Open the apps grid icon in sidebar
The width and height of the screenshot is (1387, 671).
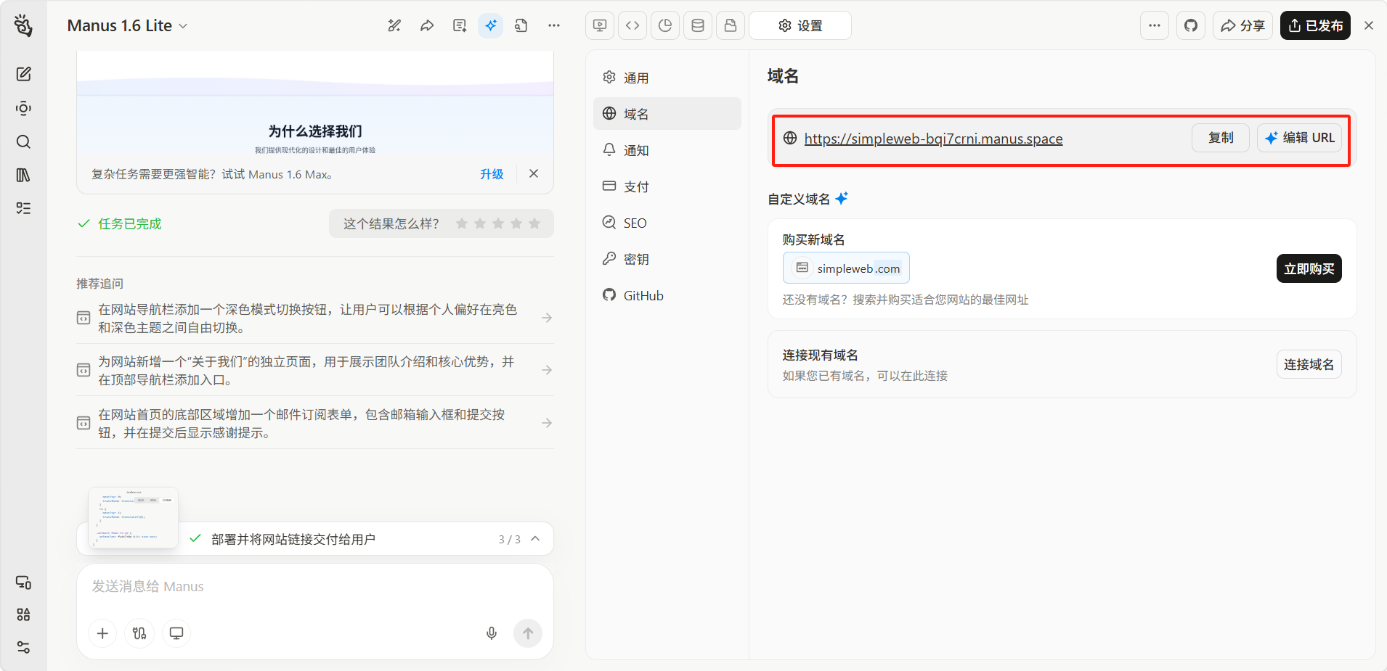(23, 614)
